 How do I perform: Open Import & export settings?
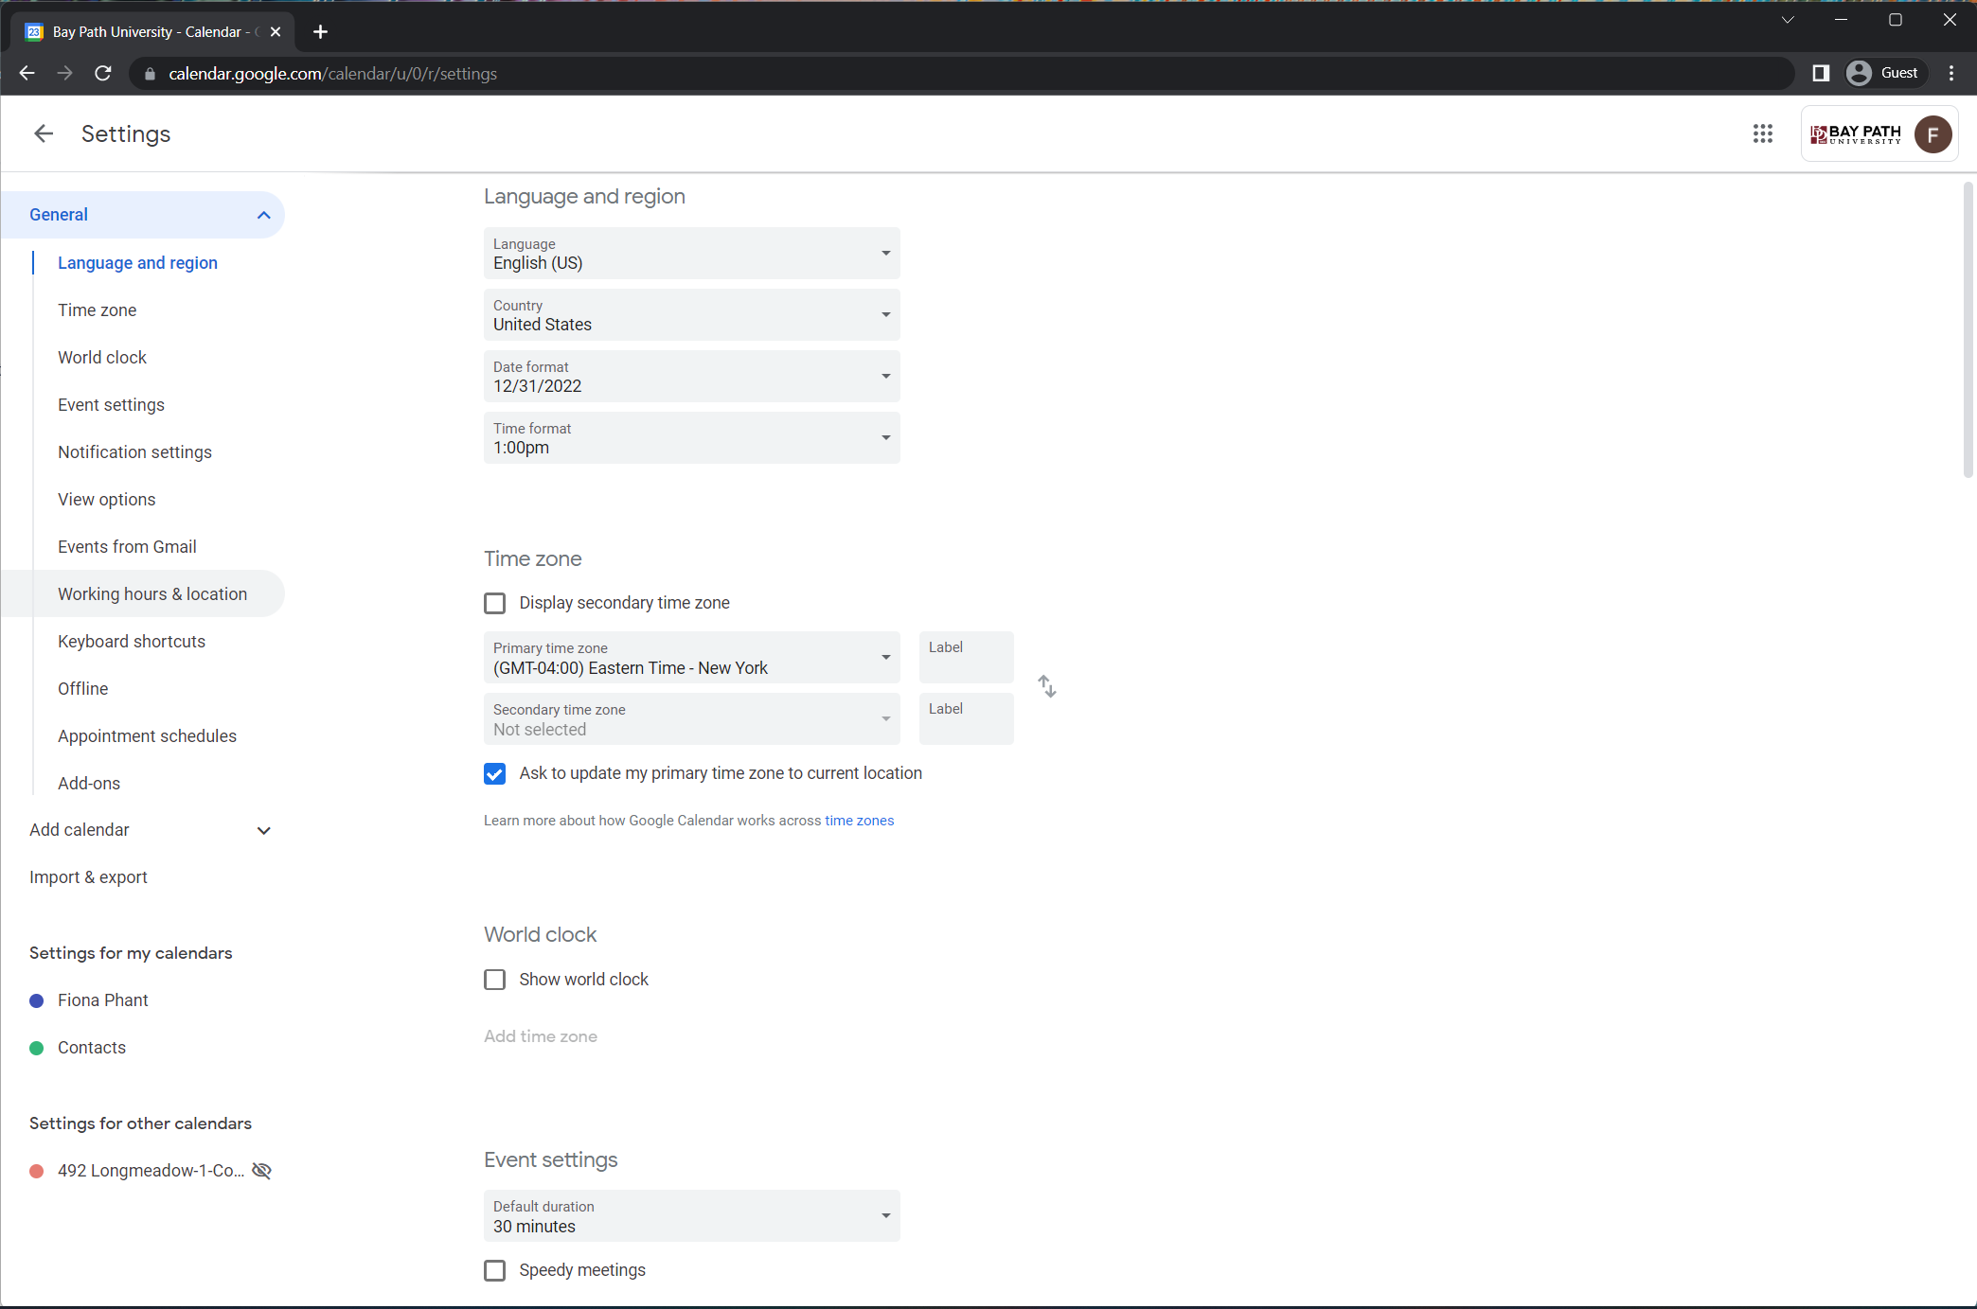coord(88,877)
